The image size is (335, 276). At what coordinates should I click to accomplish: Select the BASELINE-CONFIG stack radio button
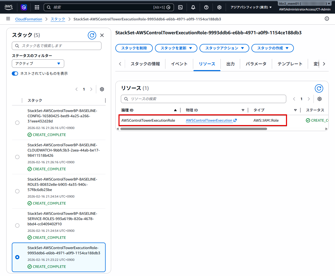[17, 123]
